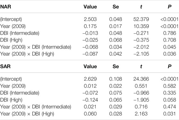
Task: Click SAR intercept value 2.629
Action: pos(90,79)
